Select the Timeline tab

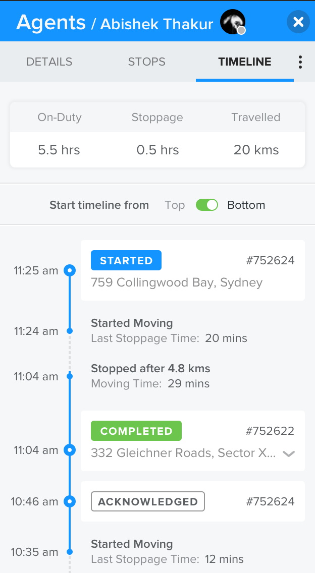(245, 62)
